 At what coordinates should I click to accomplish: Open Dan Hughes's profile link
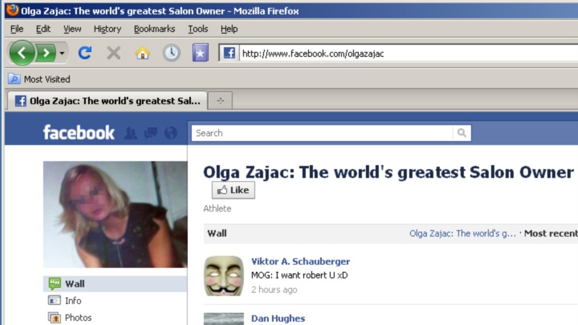pyautogui.click(x=278, y=318)
